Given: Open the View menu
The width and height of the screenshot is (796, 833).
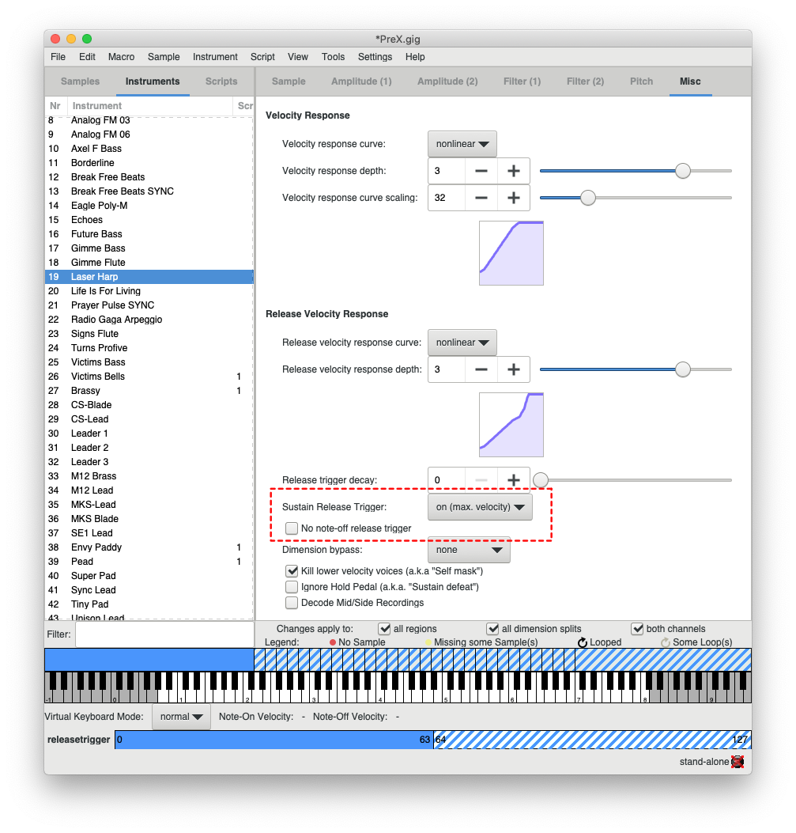Looking at the screenshot, I should point(298,57).
